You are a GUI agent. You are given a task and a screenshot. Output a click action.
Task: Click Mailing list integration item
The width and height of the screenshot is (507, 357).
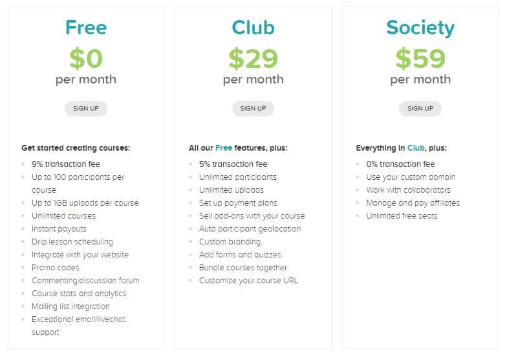tap(70, 307)
